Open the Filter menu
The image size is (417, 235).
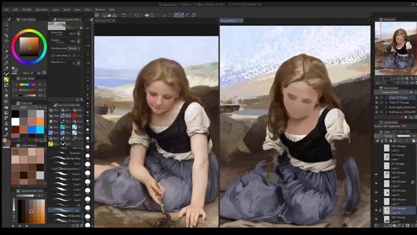[88, 10]
